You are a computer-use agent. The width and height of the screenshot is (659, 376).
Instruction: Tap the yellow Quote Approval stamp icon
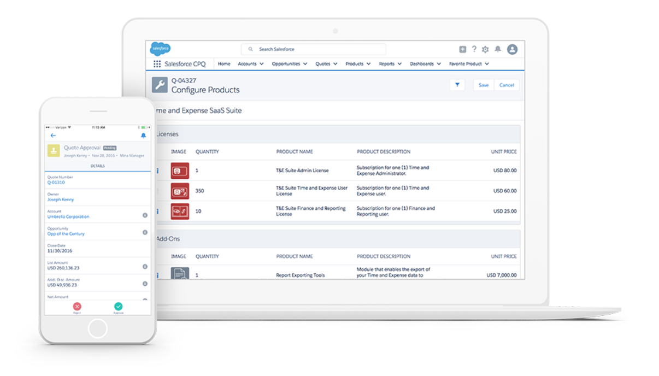coord(54,150)
